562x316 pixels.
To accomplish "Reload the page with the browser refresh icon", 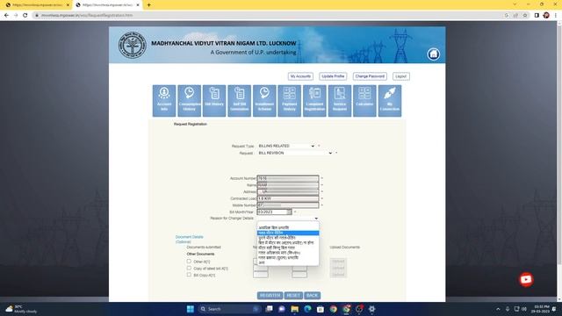I will (25, 15).
